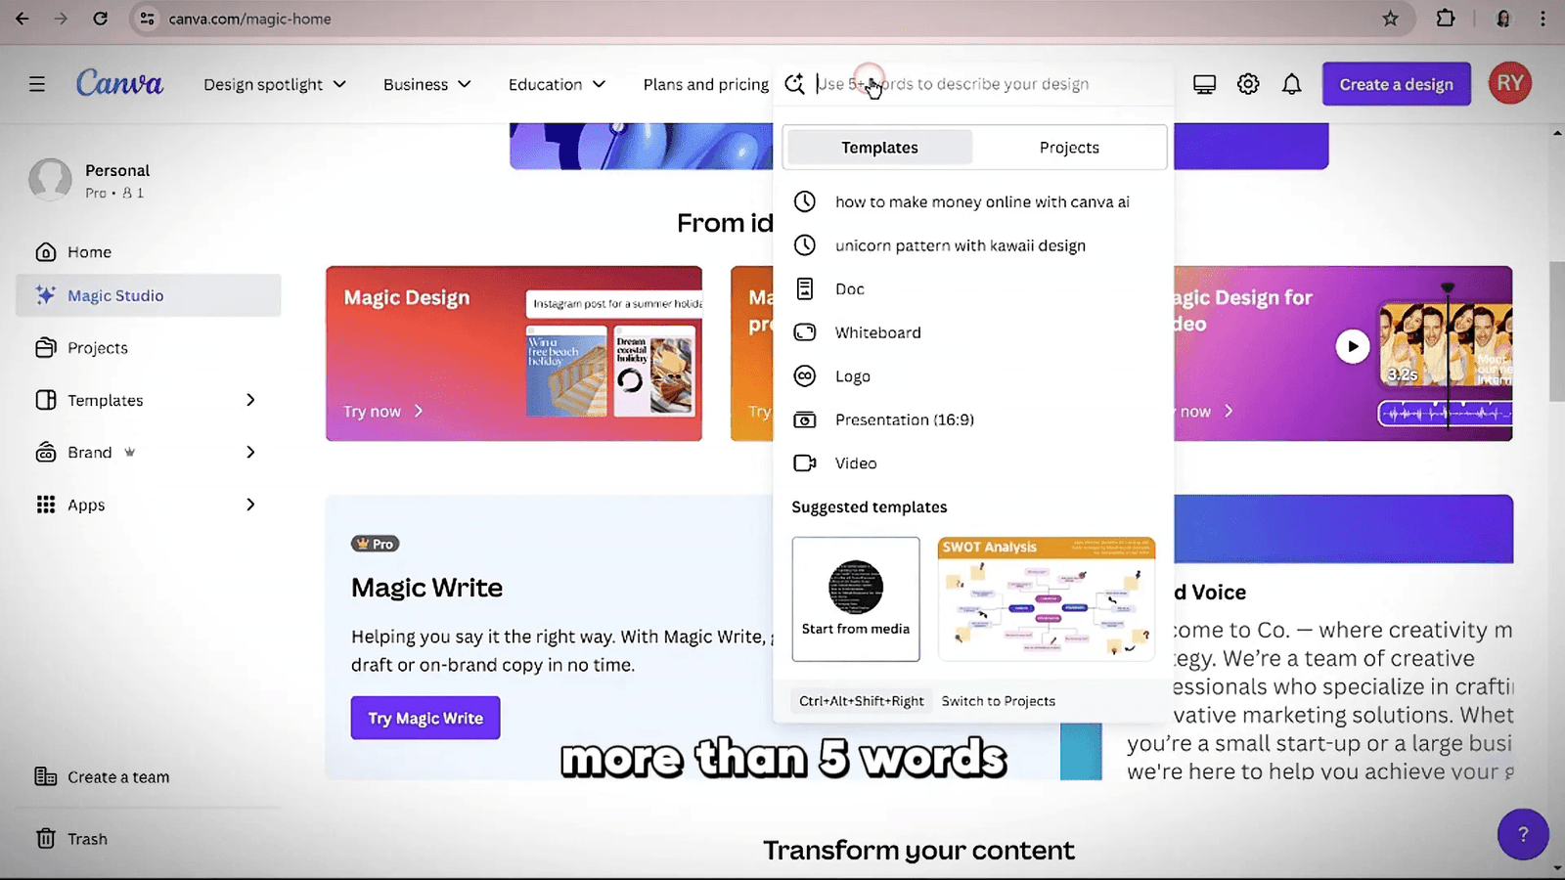Expand the Apps sidebar chevron
This screenshot has height=880, width=1565.
tap(250, 505)
